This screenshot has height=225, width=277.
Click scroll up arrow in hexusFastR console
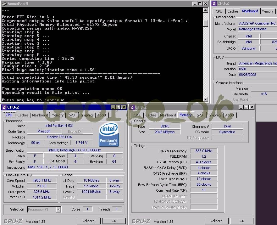point(205,10)
